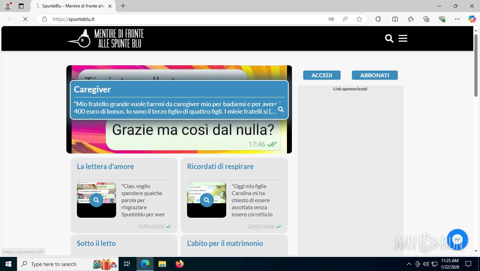Open File Explorer on taskbar
This screenshot has height=271, width=480.
coord(162,264)
